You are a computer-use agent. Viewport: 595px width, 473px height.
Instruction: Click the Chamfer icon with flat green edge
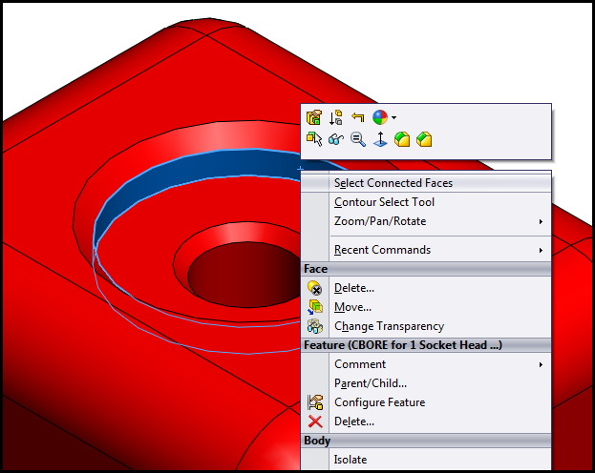pos(424,139)
